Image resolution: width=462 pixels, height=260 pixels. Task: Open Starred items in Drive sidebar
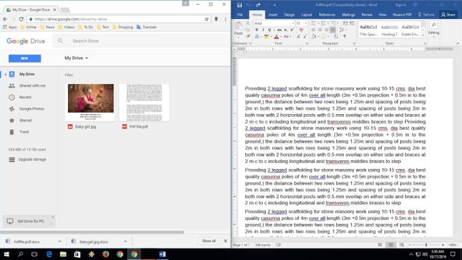26,120
